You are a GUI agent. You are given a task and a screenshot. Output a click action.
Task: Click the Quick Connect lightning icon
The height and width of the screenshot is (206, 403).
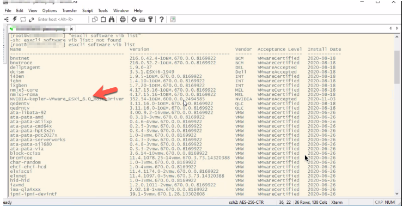point(15,19)
